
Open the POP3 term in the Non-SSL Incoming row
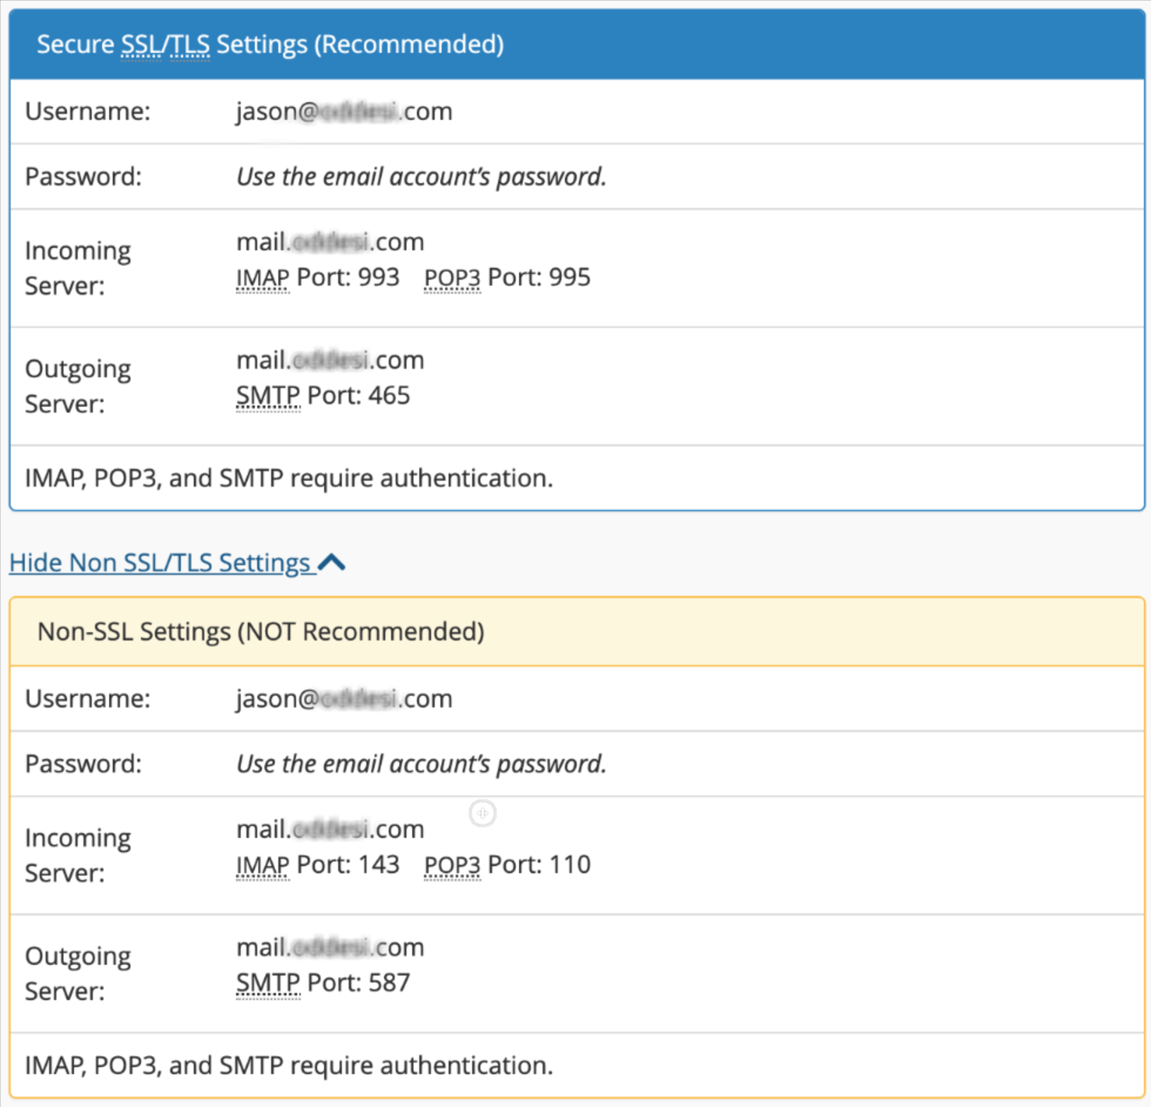pyautogui.click(x=452, y=864)
